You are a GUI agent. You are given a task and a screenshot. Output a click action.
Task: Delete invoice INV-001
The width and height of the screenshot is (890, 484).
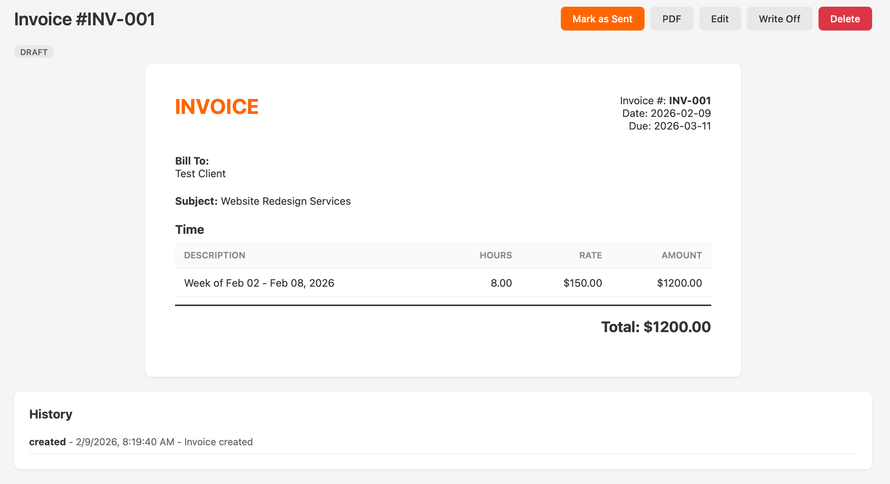845,18
